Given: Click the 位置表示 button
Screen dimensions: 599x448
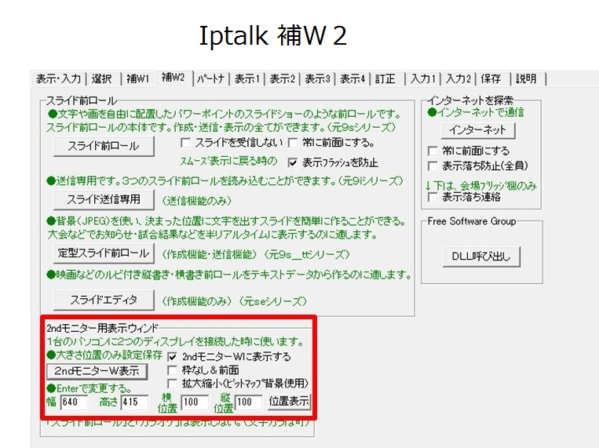Looking at the screenshot, I should (x=289, y=402).
